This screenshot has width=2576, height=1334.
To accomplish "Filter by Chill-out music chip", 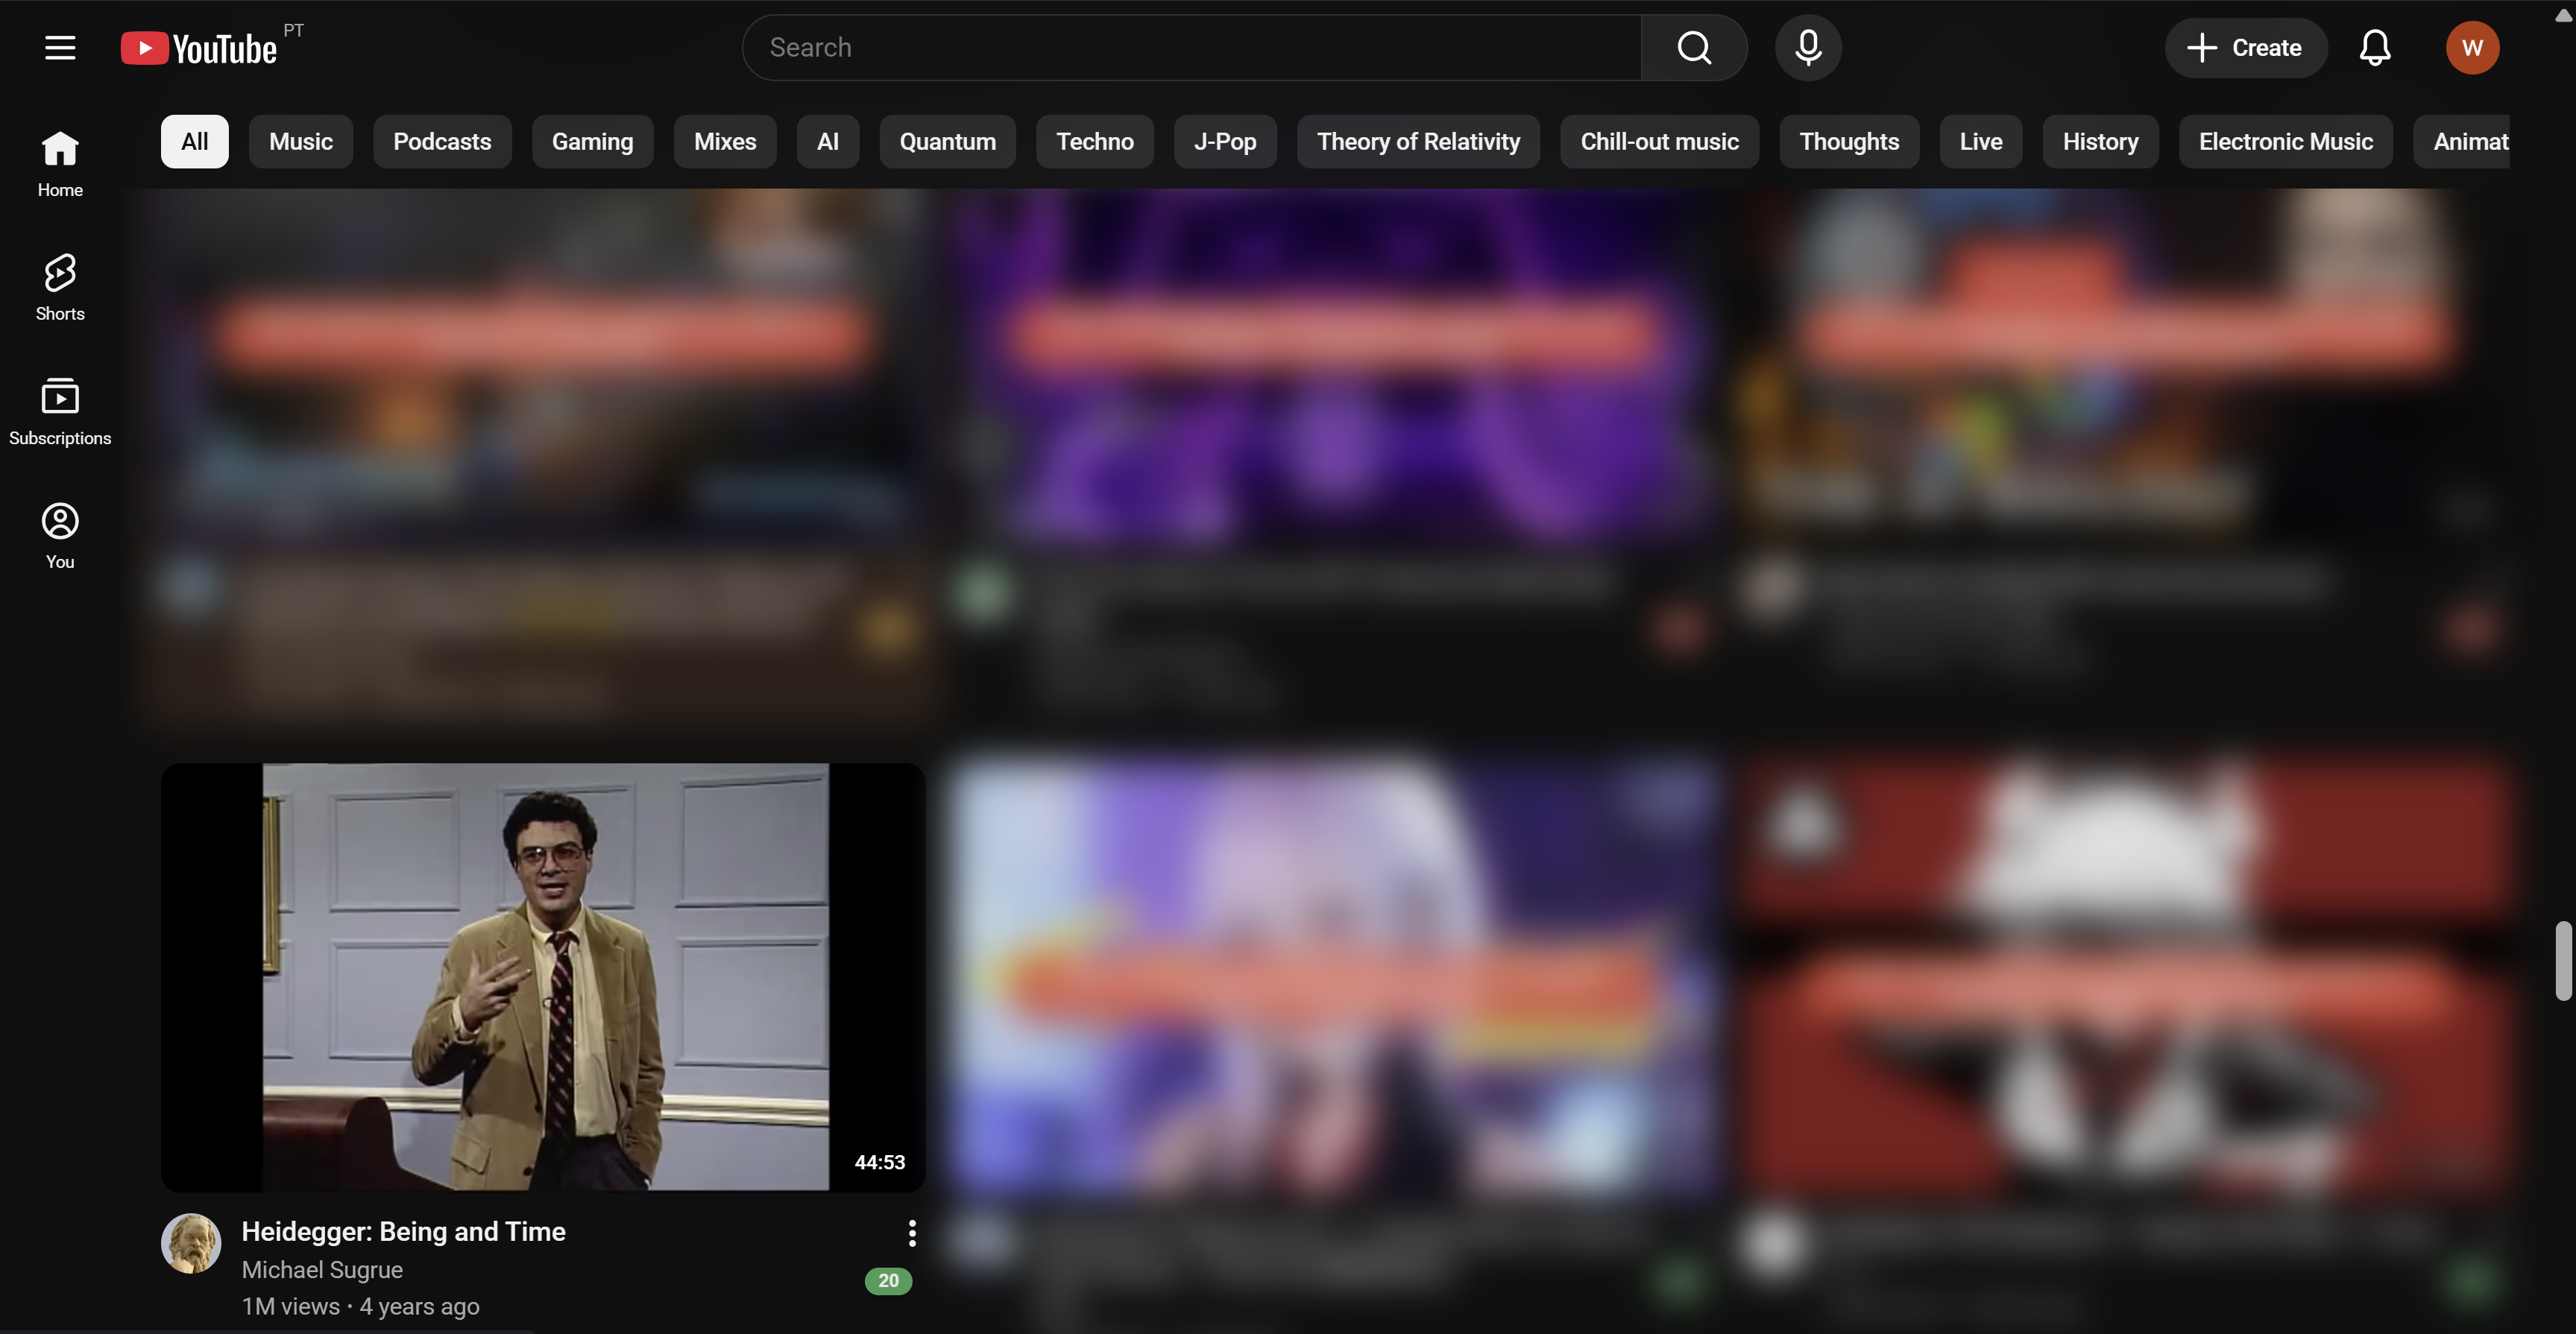I will pos(1658,141).
